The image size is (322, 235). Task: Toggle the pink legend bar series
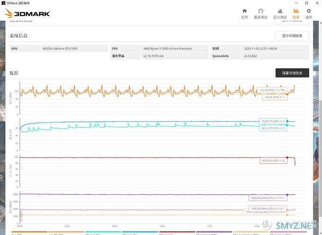[x=288, y=232]
